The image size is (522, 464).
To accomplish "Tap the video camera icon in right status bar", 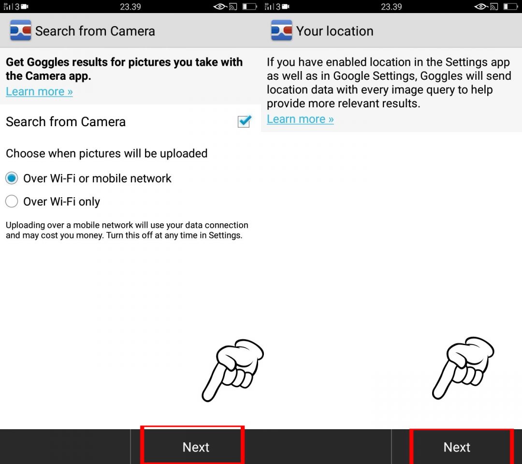I will pyautogui.click(x=286, y=6).
